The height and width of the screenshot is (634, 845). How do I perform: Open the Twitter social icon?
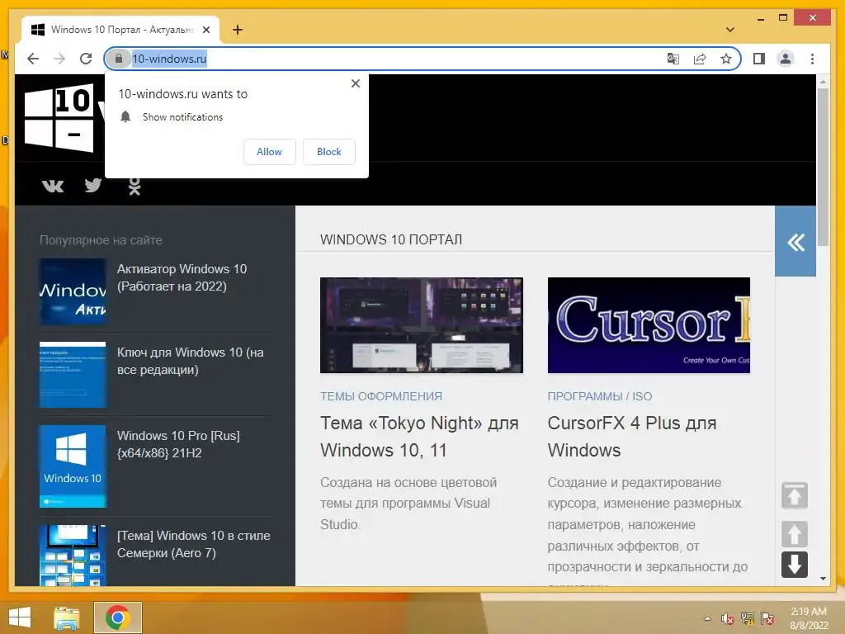(x=93, y=186)
